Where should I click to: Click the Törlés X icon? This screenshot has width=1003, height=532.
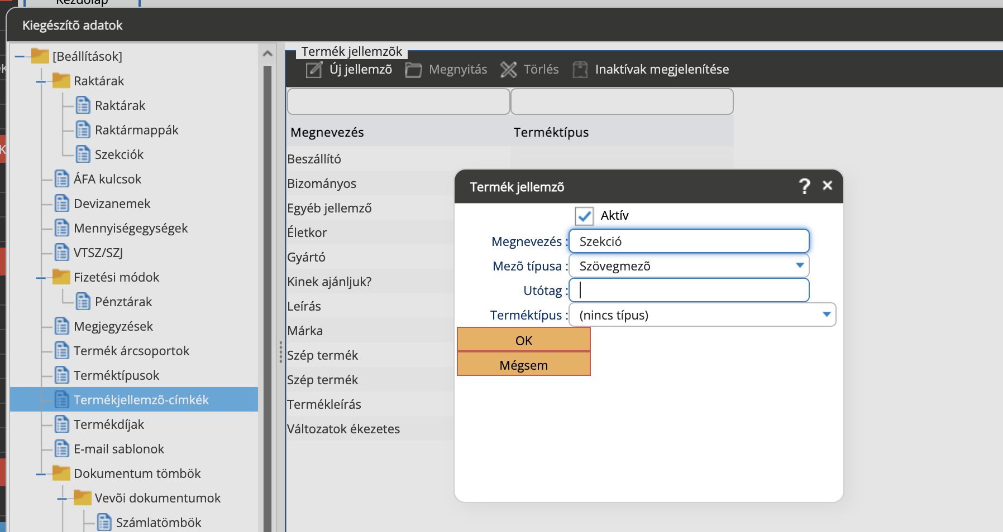click(508, 70)
